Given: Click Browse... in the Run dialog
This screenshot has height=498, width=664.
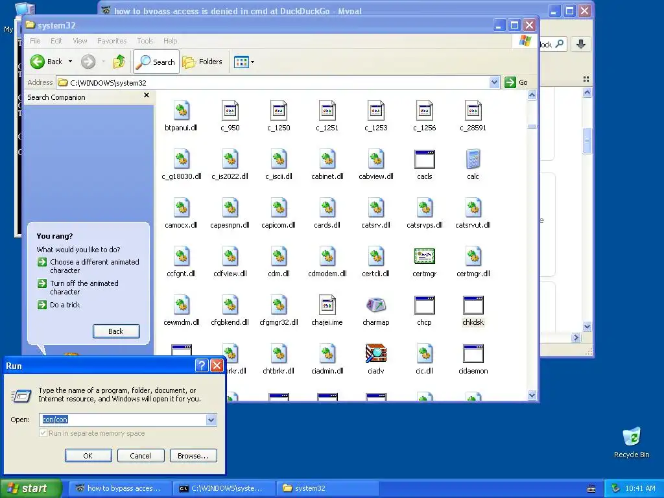Looking at the screenshot, I should click(193, 456).
